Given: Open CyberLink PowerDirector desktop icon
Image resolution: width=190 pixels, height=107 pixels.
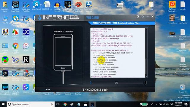Looking at the screenshot, I should click(5, 89).
